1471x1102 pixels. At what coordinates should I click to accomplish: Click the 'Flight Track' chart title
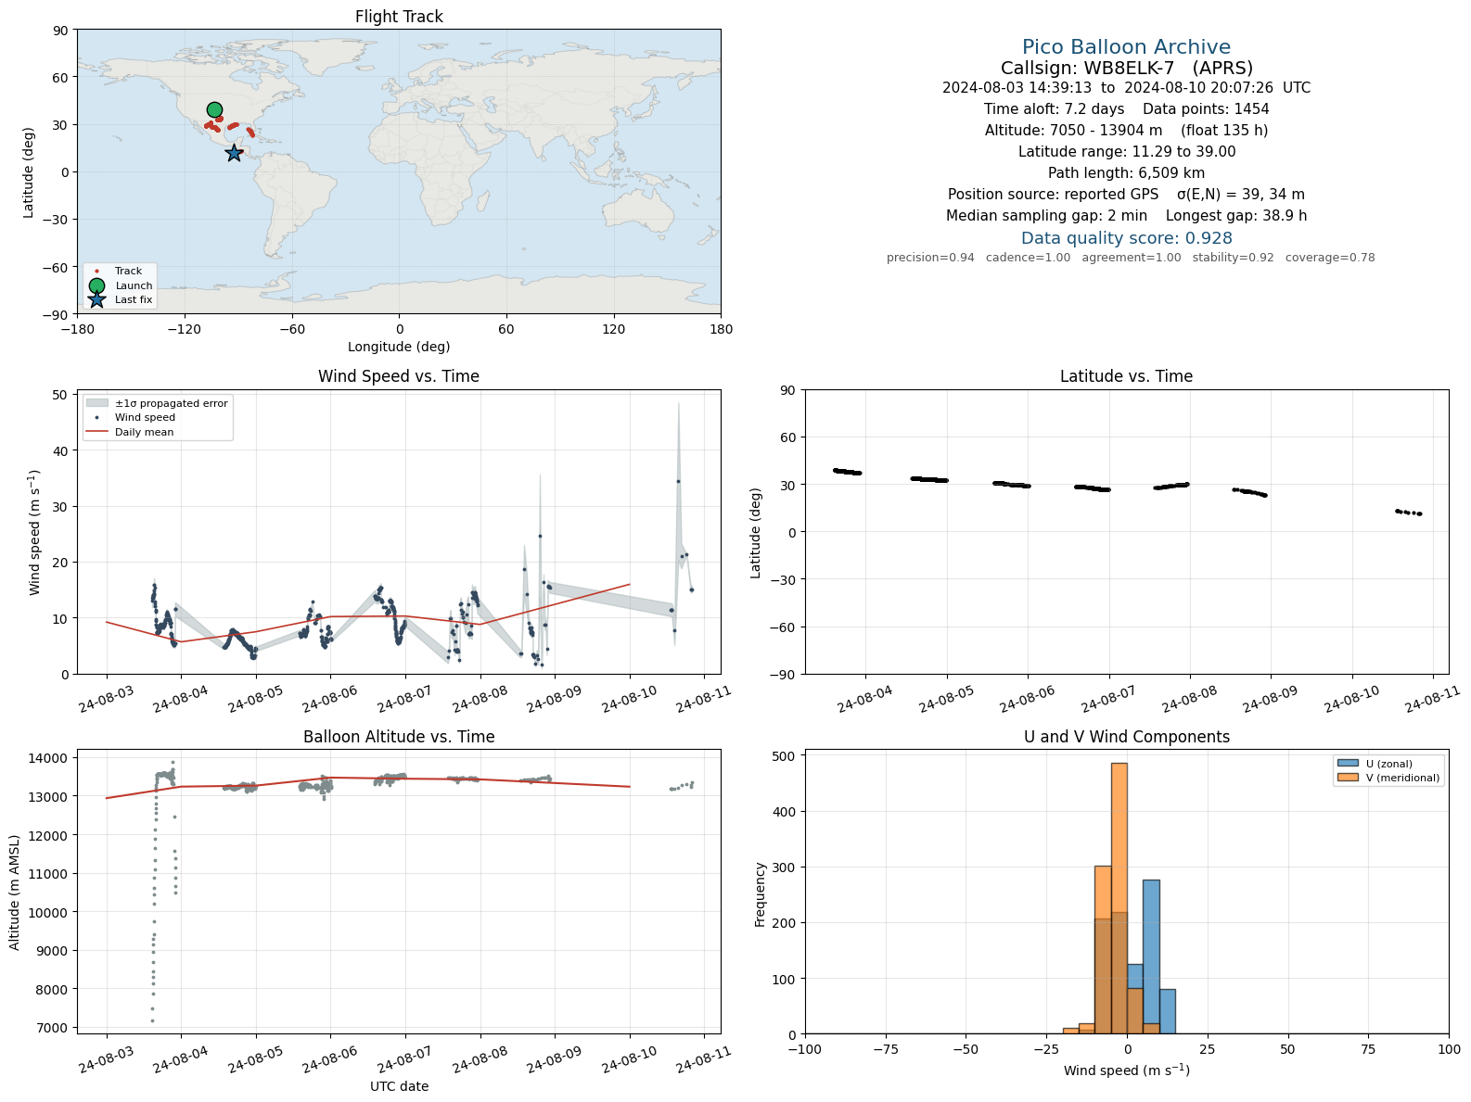click(399, 17)
